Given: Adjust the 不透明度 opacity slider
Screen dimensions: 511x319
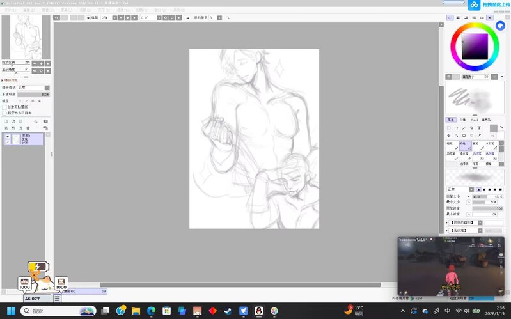Looking at the screenshot, I should [x=33, y=94].
